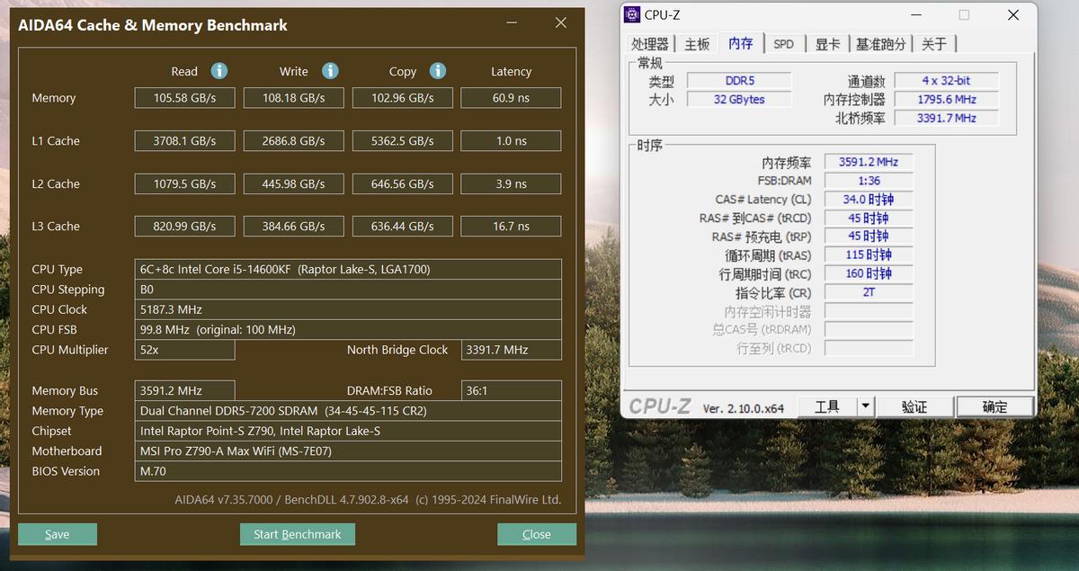Image resolution: width=1079 pixels, height=571 pixels.
Task: Click 指令比率 CR value 2T
Action: [x=869, y=292]
